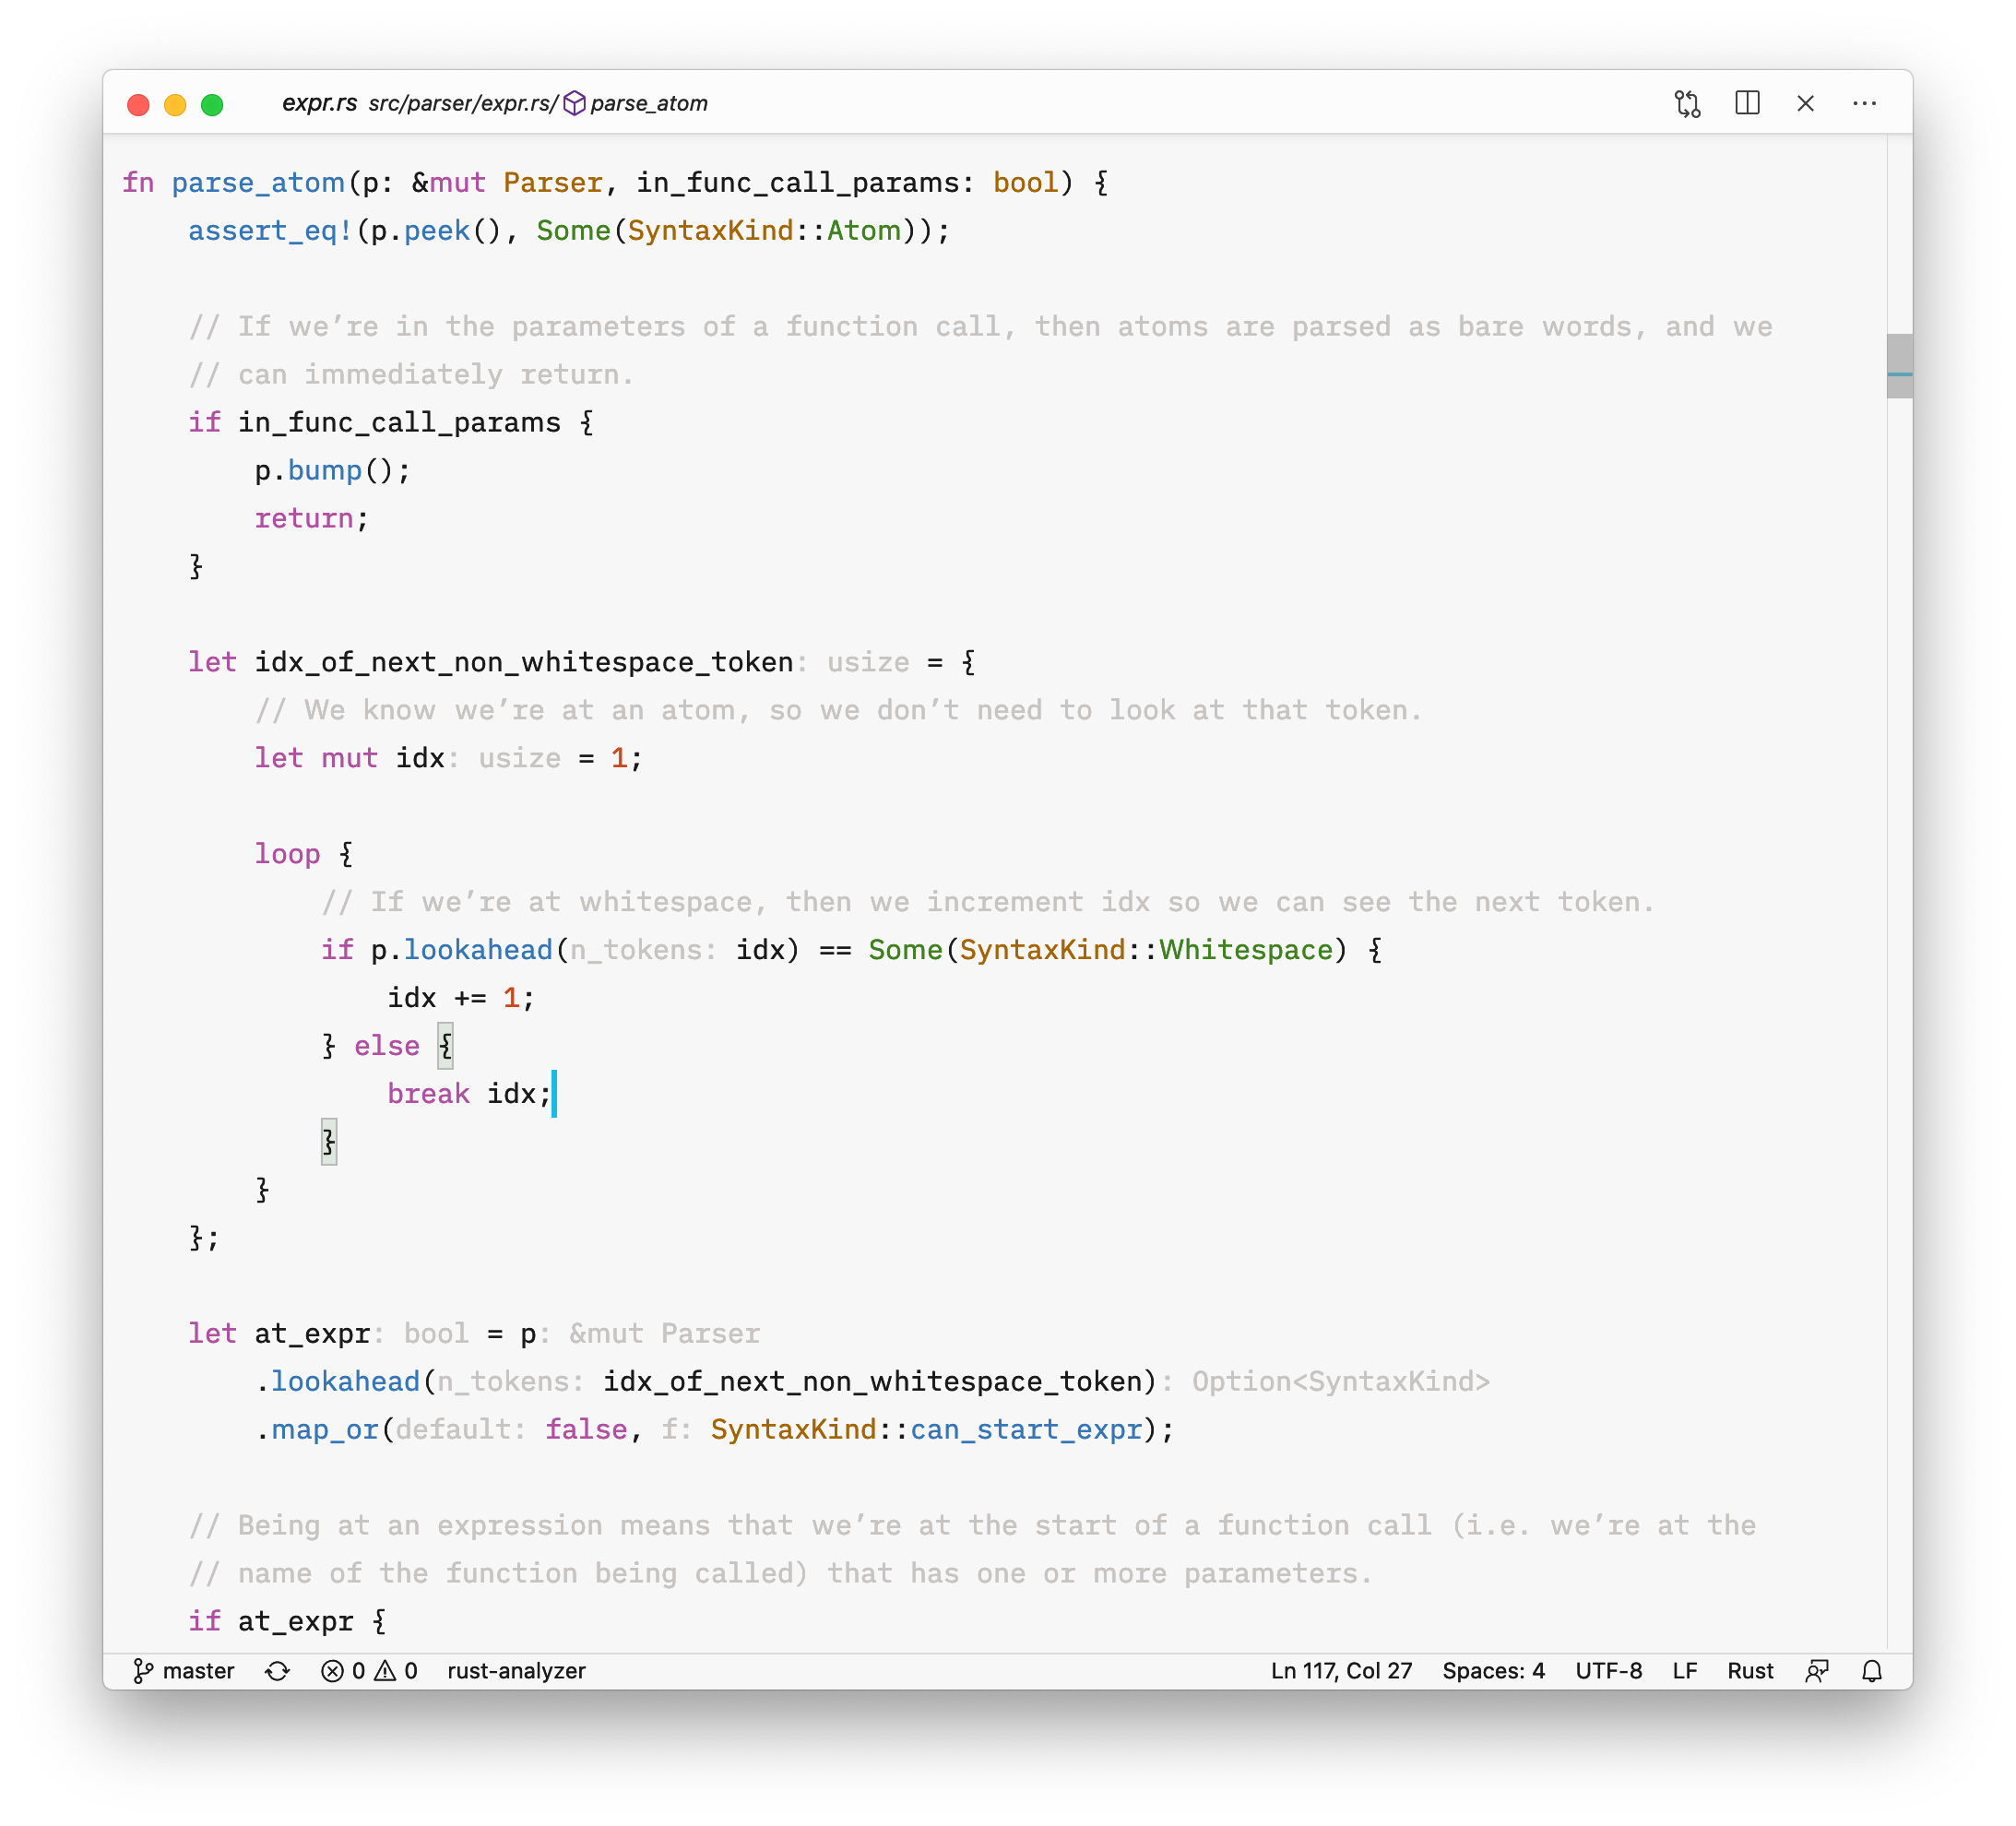The image size is (2016, 1826).
Task: Open the expr.rs tab
Action: 319,103
